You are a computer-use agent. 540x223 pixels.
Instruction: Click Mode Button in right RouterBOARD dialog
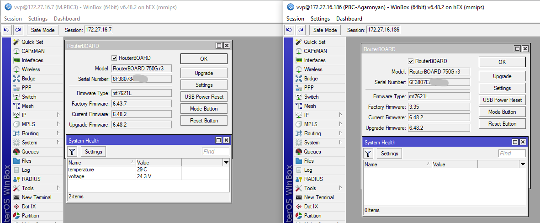(502, 112)
